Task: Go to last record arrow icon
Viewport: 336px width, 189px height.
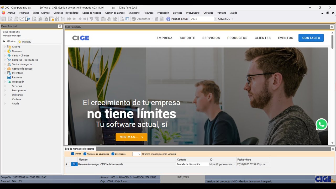Action: tap(86, 19)
